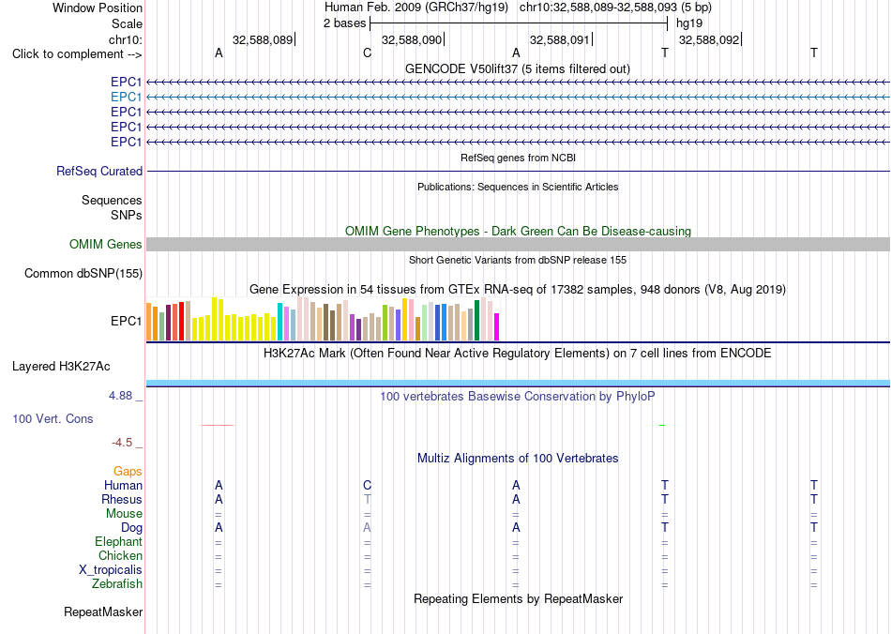Click the 100 Vert. Cons track label

tap(53, 418)
